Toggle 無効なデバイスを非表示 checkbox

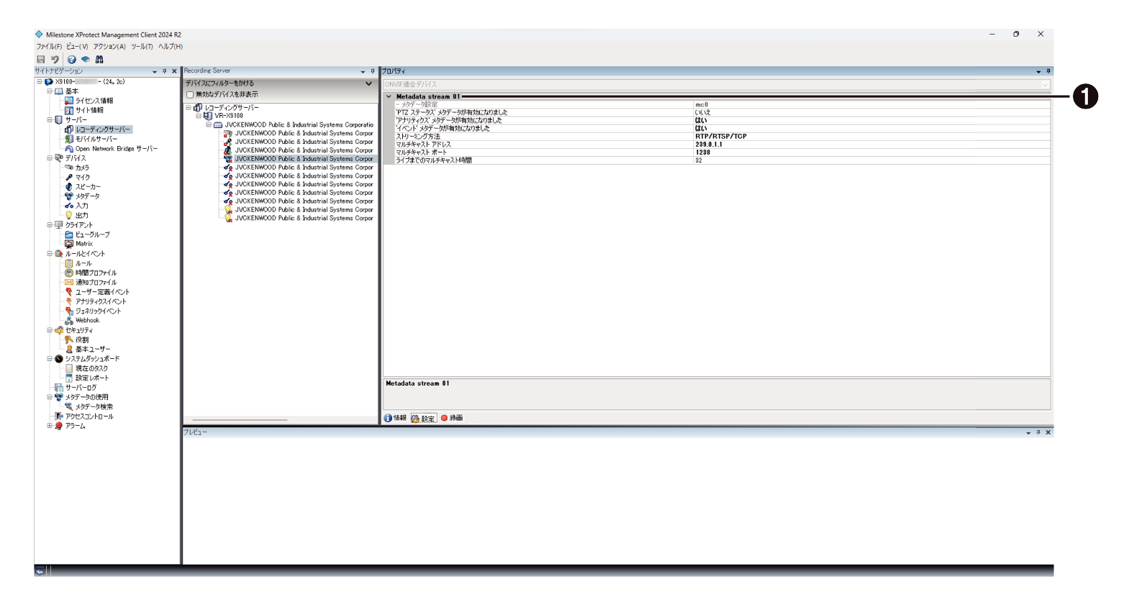click(190, 95)
